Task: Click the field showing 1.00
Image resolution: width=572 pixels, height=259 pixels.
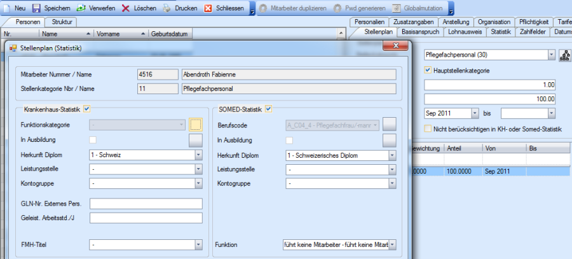Action: click(x=489, y=85)
